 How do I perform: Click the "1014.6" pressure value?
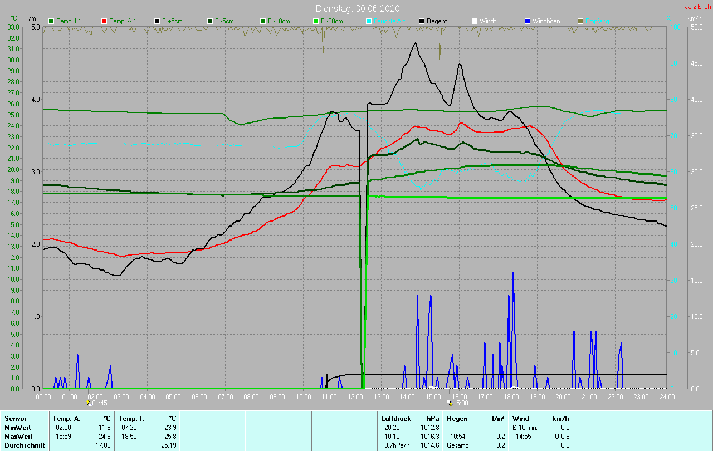pos(429,445)
